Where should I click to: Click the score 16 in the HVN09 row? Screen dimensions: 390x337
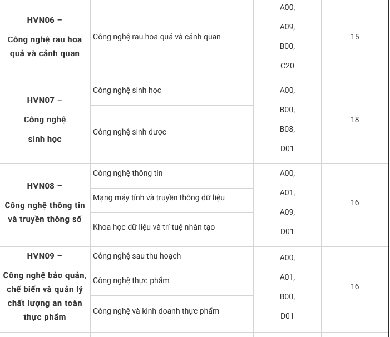tap(355, 286)
